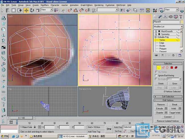Toggle absolute/offset transform type-in mode

[40, 127]
